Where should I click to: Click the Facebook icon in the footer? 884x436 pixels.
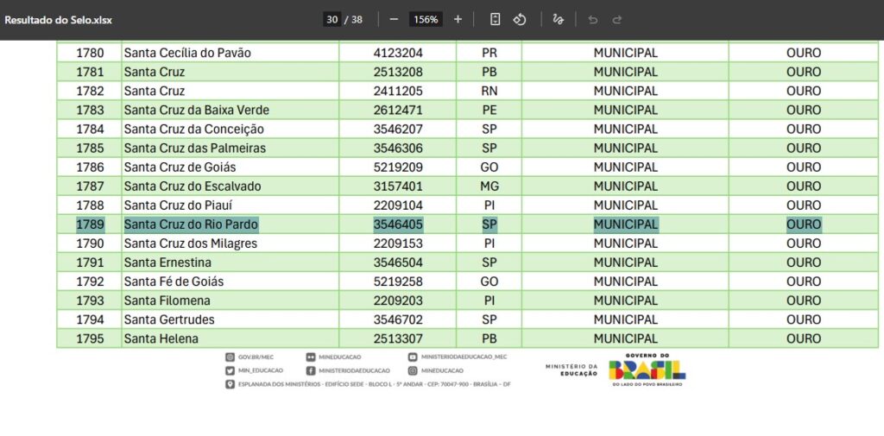click(x=311, y=370)
